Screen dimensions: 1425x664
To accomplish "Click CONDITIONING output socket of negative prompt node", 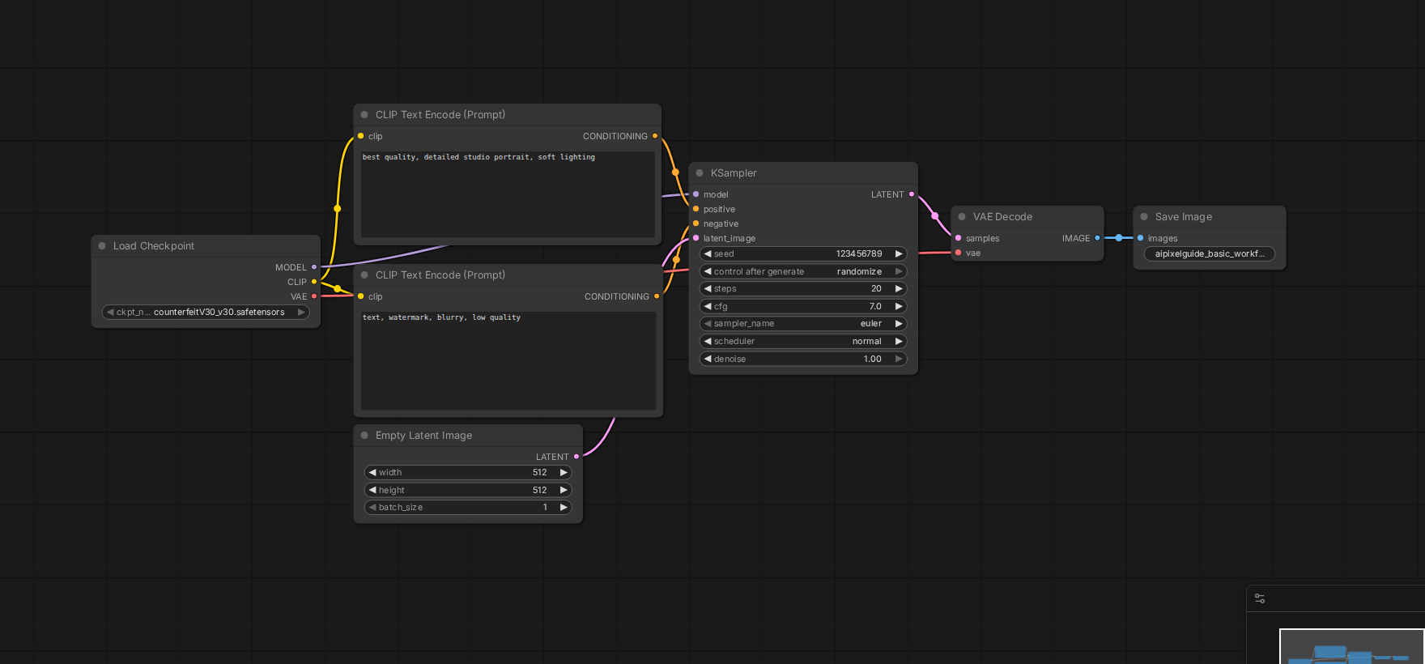I will pos(657,296).
